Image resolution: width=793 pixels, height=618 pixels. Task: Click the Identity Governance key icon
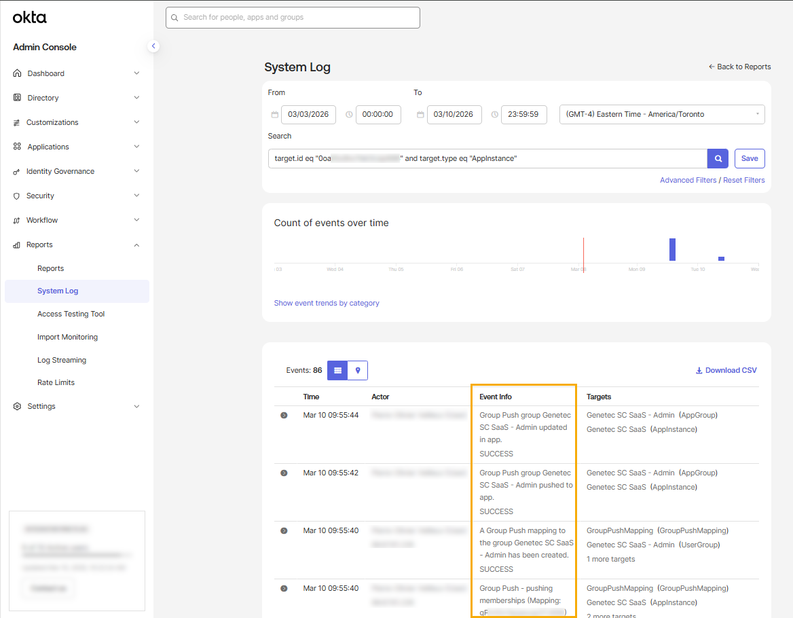point(17,171)
